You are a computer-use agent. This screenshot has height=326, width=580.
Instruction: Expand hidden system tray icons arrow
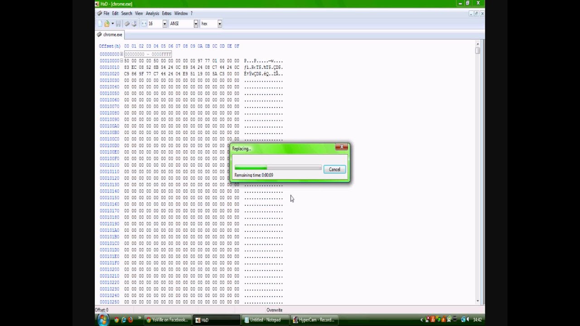pyautogui.click(x=422, y=320)
